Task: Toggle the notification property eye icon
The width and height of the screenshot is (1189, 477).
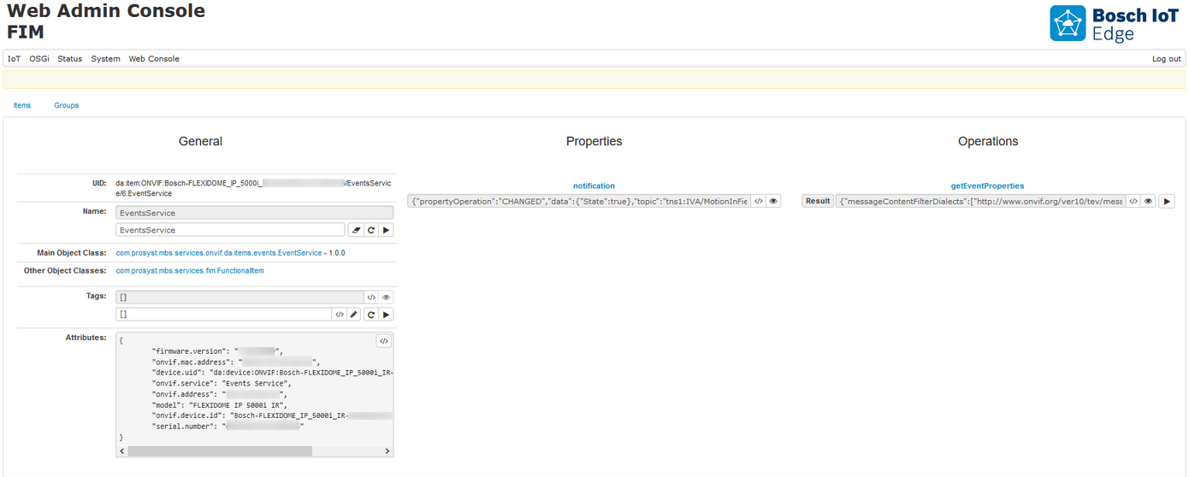Action: 773,201
